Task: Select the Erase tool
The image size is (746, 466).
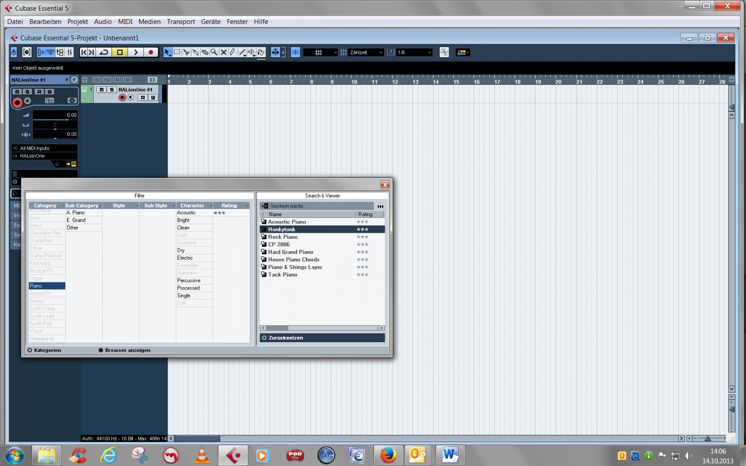Action: pyautogui.click(x=205, y=53)
